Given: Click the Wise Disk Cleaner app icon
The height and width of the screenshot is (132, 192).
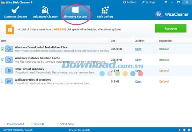Looking at the screenshot, I should click(3, 2).
